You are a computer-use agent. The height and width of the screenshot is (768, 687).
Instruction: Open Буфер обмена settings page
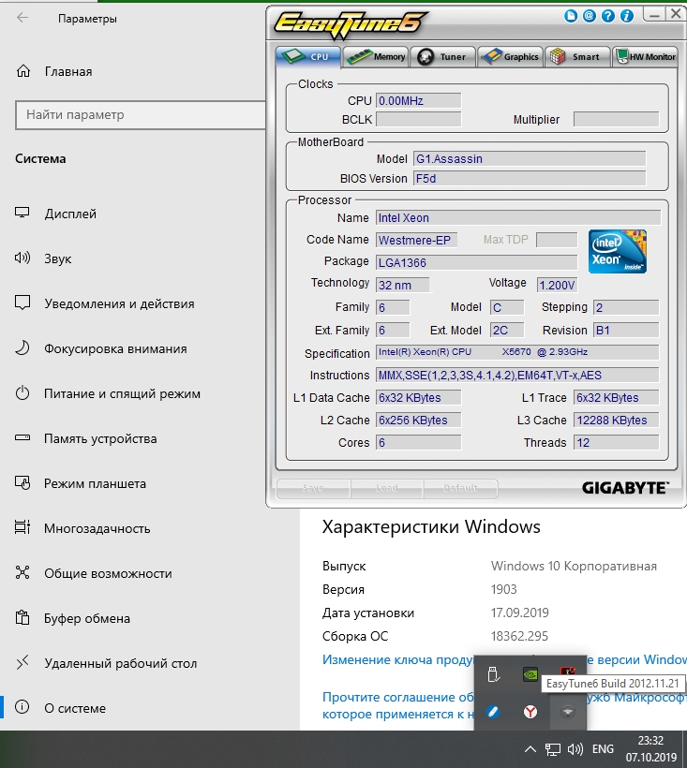point(87,618)
